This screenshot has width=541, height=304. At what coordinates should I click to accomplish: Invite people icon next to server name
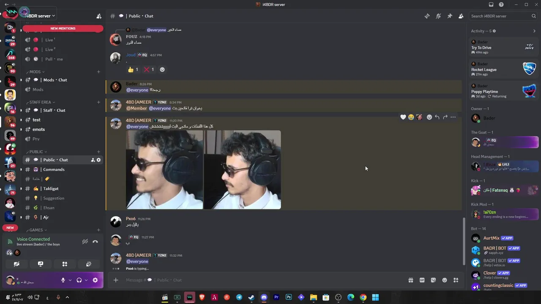(x=99, y=16)
